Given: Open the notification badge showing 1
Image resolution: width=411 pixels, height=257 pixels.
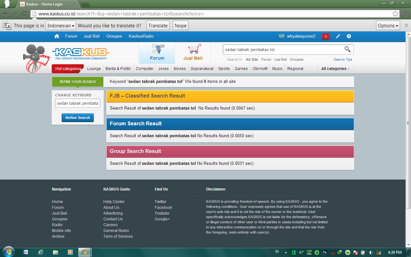Looking at the screenshot, I should 326,37.
